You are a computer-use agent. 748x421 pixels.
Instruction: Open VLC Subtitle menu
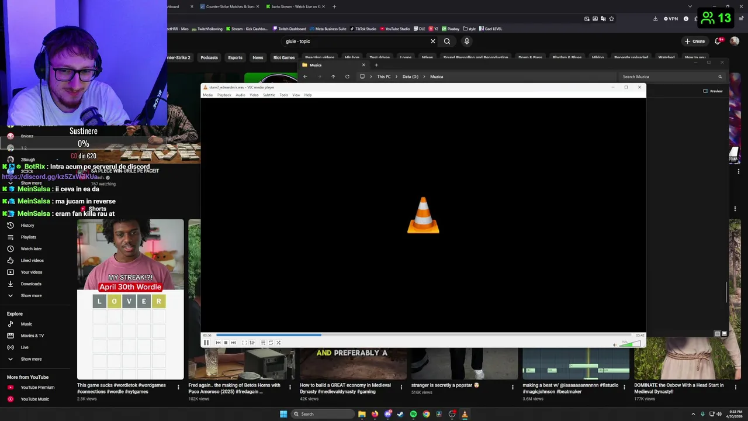(269, 95)
